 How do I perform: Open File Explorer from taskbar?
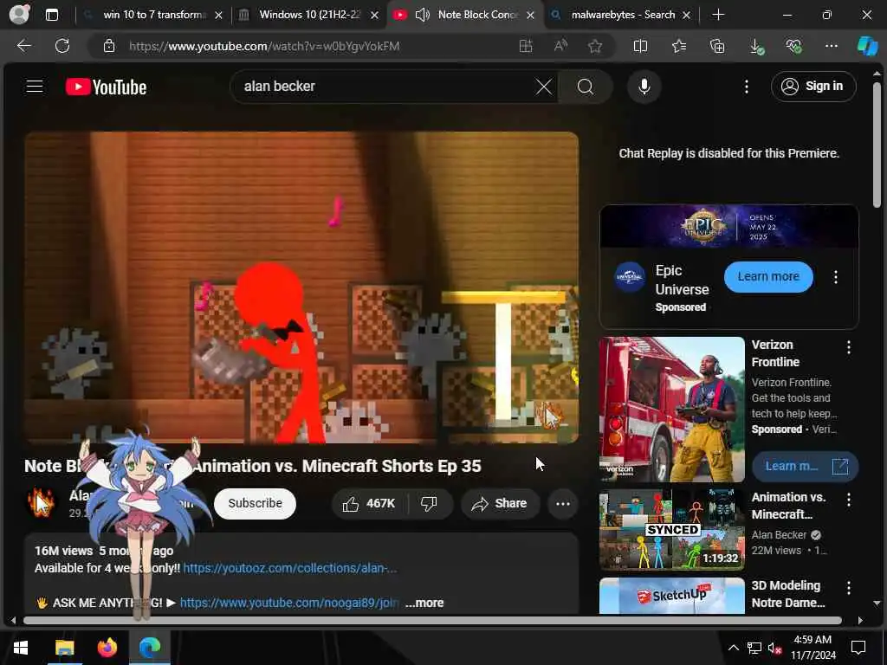64,648
